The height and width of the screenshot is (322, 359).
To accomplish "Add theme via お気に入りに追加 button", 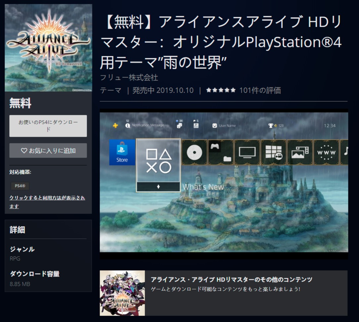I will [48, 150].
